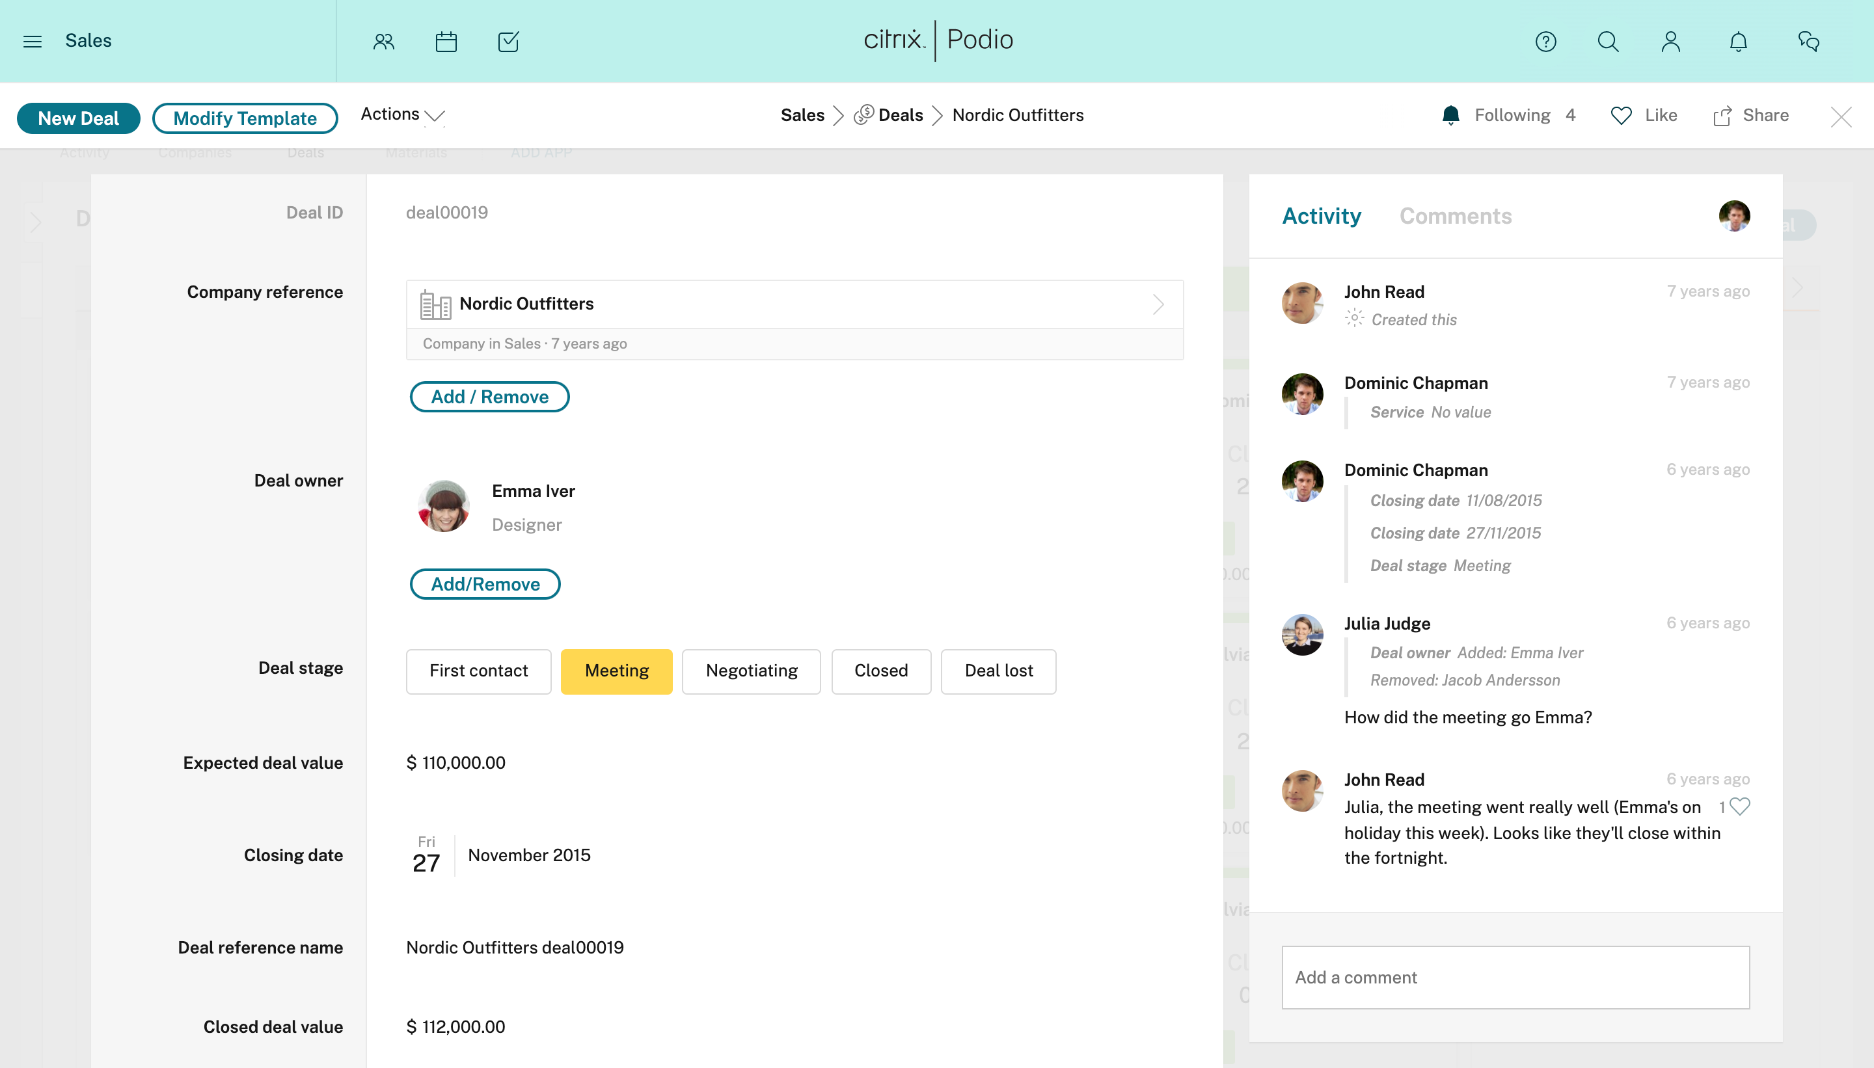Toggle Following bell for this deal
The width and height of the screenshot is (1874, 1068).
(x=1450, y=115)
